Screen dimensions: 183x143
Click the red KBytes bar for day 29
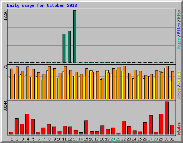pyautogui.click(x=161, y=124)
